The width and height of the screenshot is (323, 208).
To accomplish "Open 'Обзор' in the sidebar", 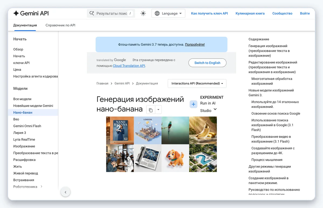I will pos(18,49).
